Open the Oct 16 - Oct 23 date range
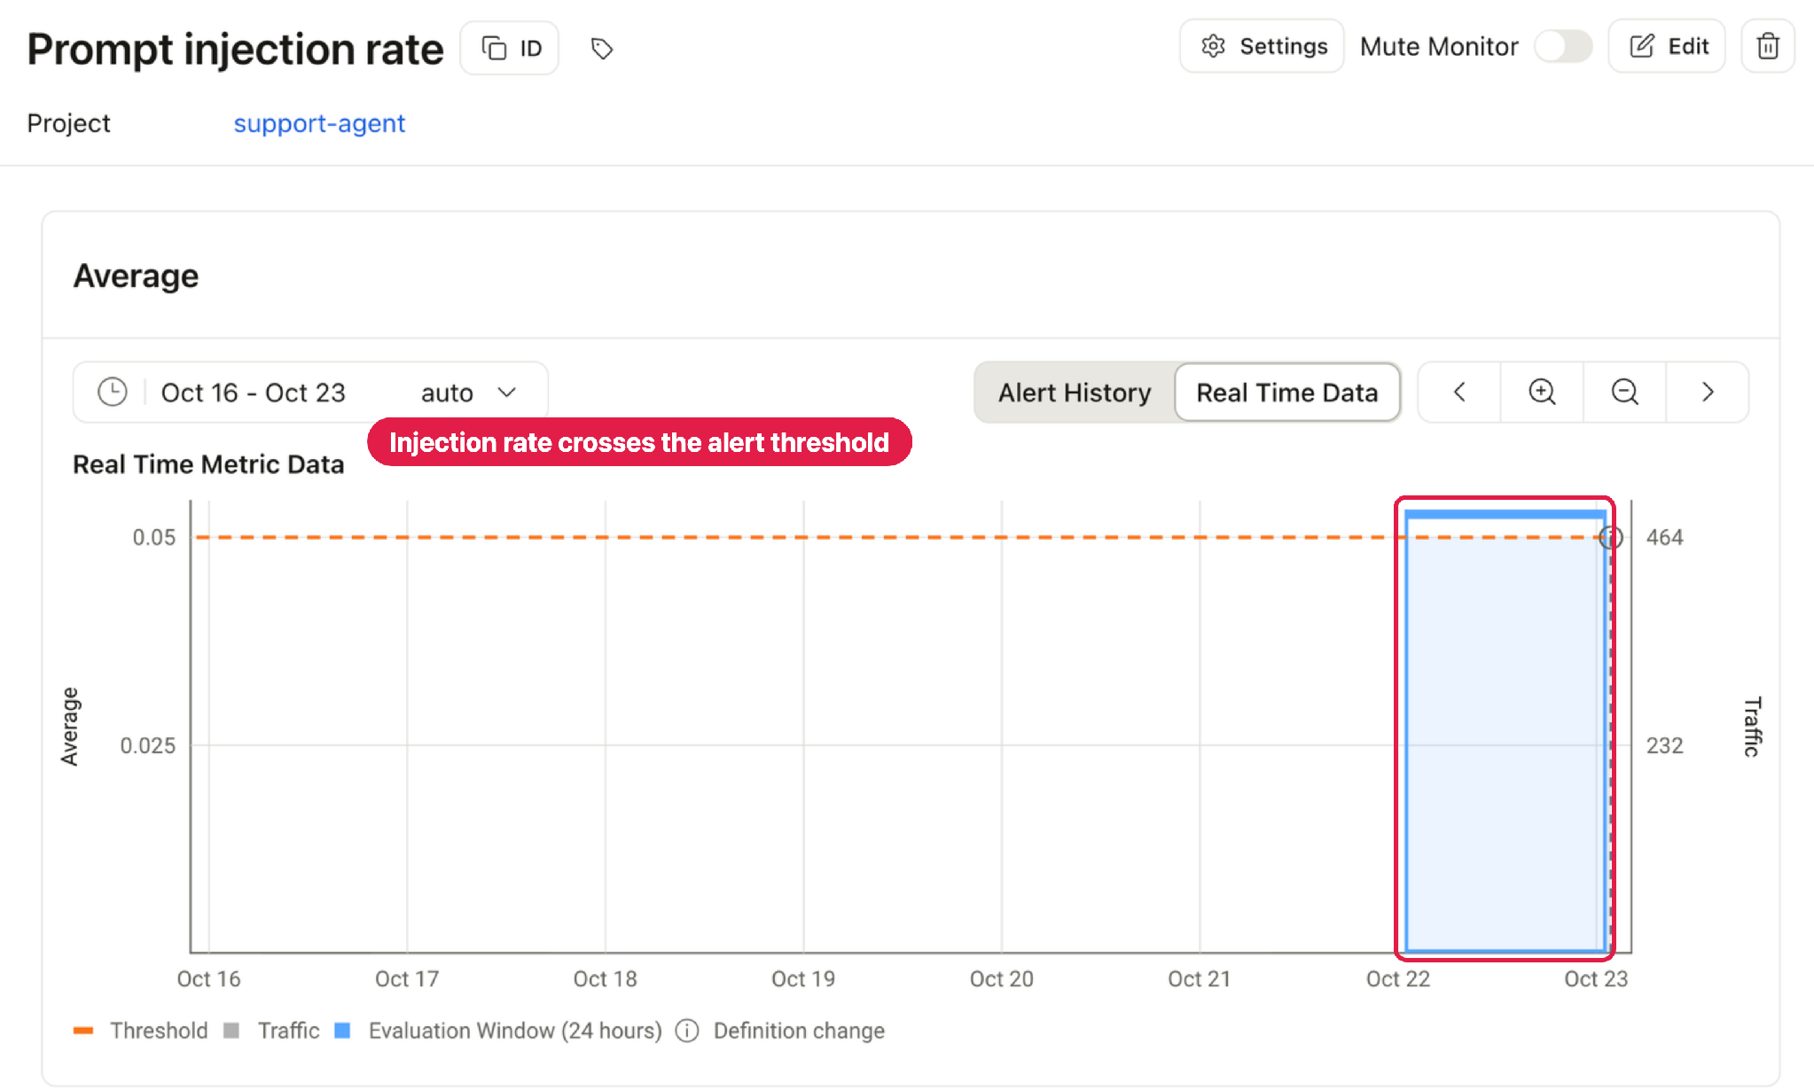Viewport: 1814px width, 1090px height. point(254,393)
